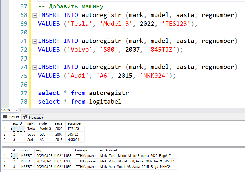Select TTHK\opilane in the Audi log row
The image size is (245, 172).
[x=86, y=167]
